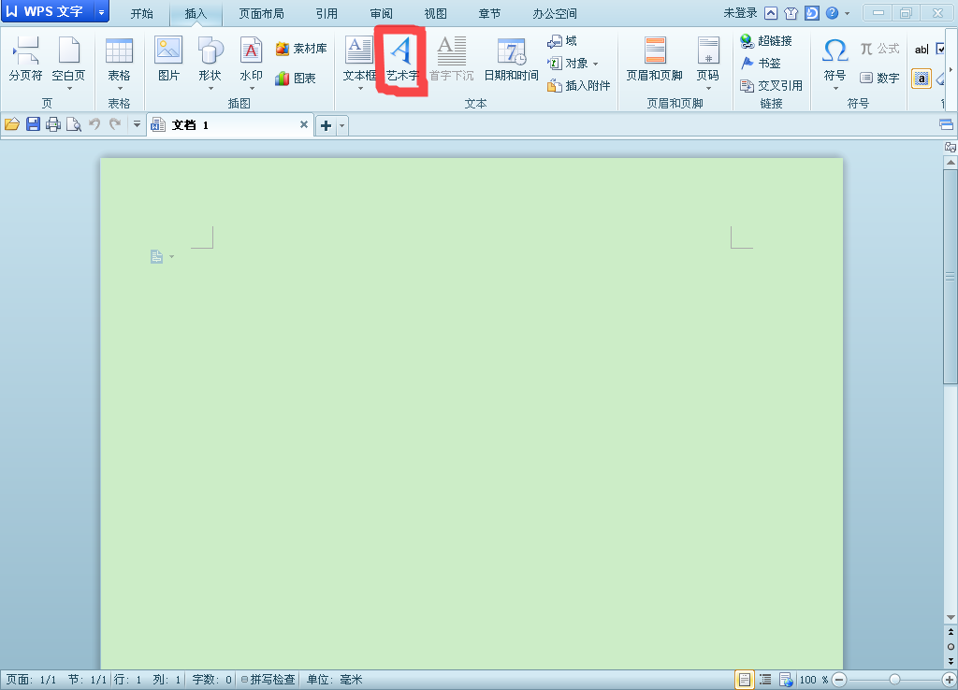The width and height of the screenshot is (958, 690).
Task: Select the checkbox form control in ribbon
Action: coord(941,49)
